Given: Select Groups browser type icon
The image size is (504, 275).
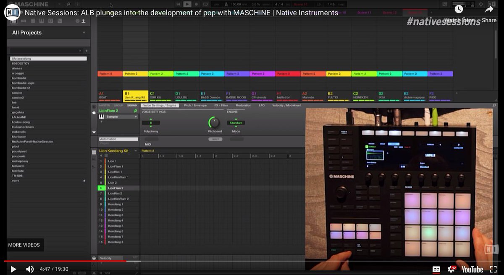Looking at the screenshot, I should click(x=24, y=20).
